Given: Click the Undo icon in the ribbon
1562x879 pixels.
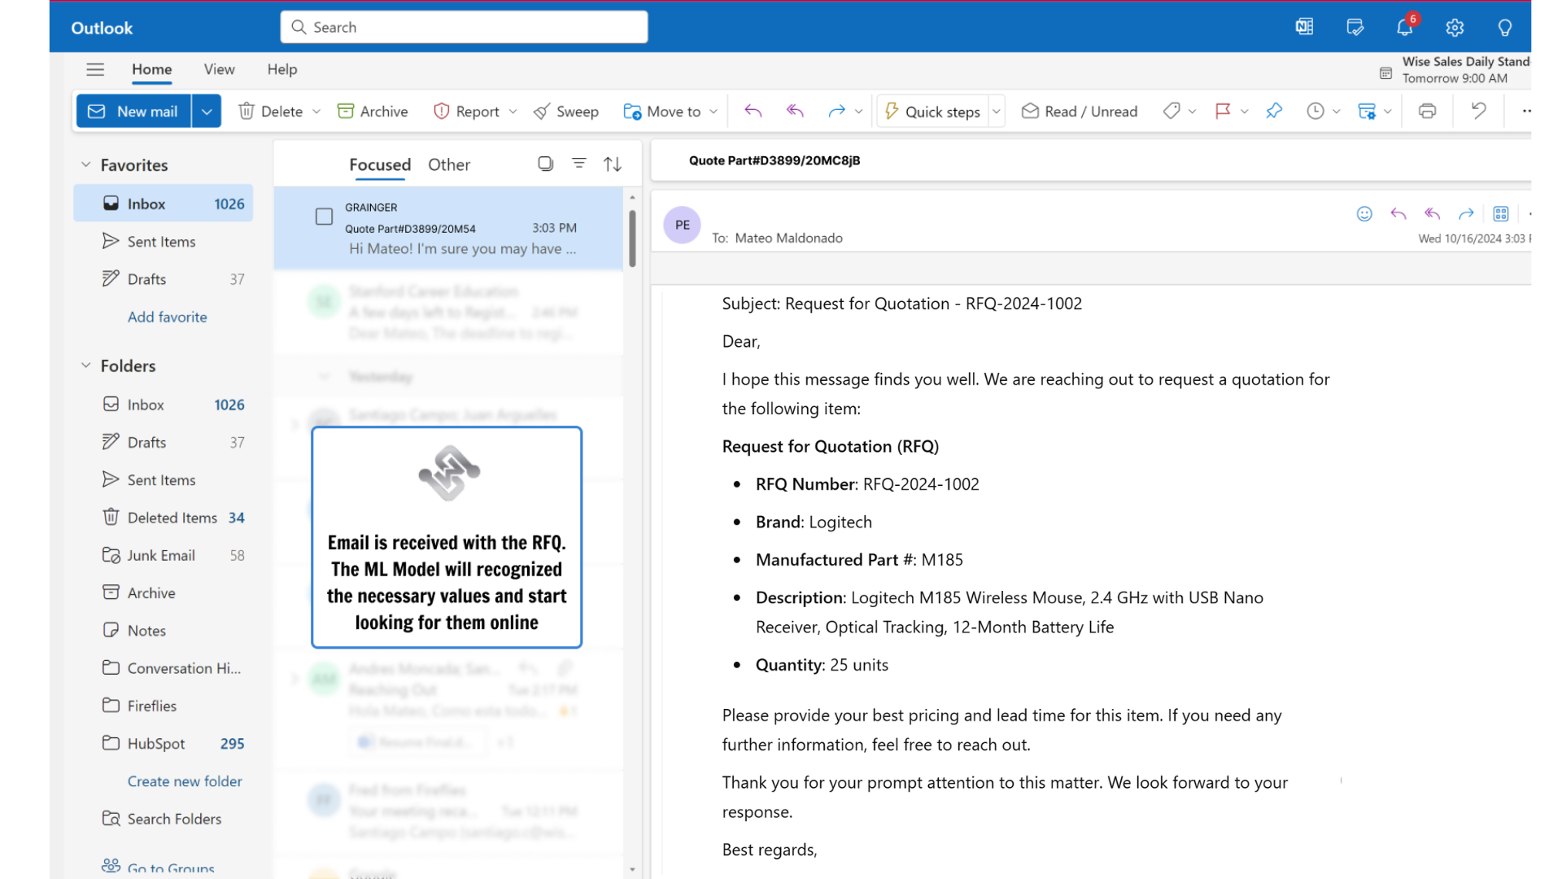Looking at the screenshot, I should coord(1478,112).
